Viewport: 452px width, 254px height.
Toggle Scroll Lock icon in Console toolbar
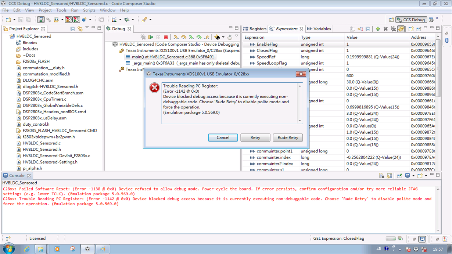[x=389, y=176]
